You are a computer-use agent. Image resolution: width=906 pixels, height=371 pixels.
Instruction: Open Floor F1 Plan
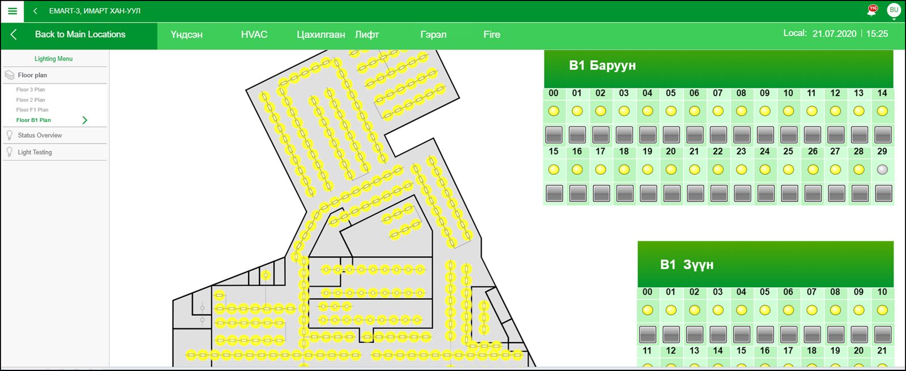tap(32, 110)
